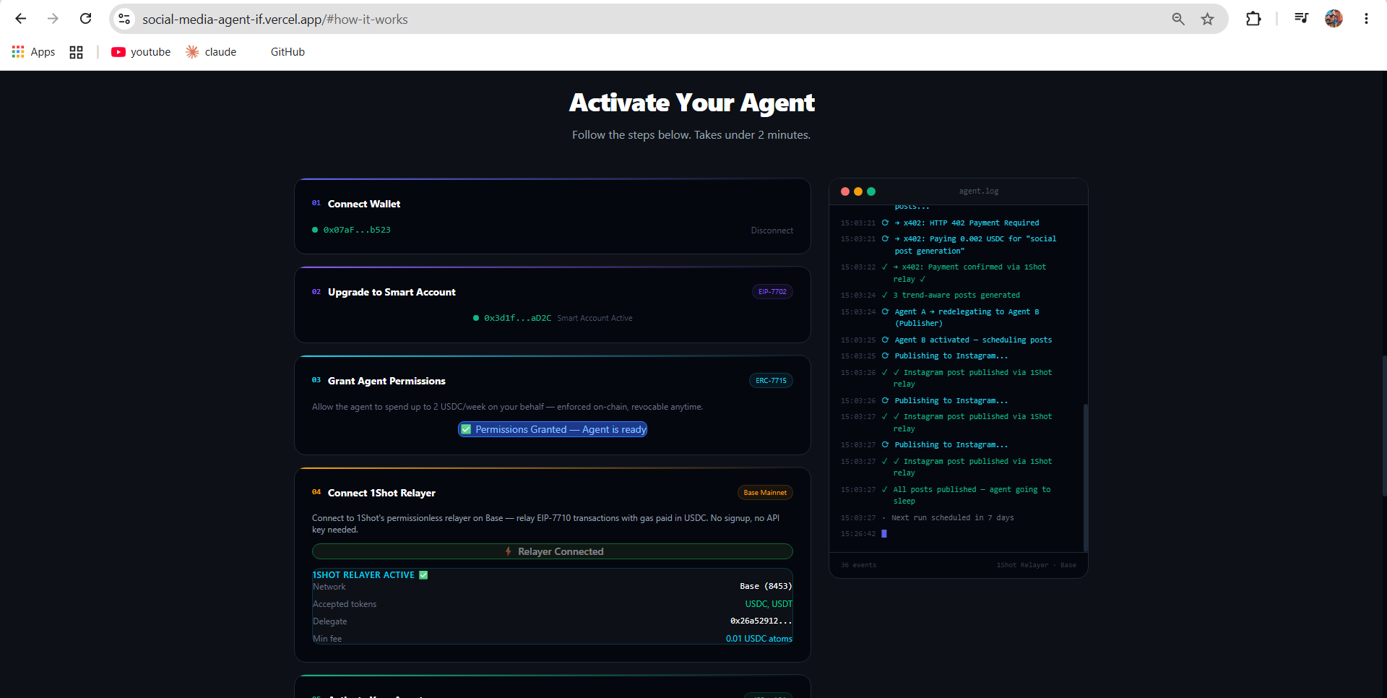1387x698 pixels.
Task: Click the '36 events' footer in agent.log
Action: (x=858, y=565)
